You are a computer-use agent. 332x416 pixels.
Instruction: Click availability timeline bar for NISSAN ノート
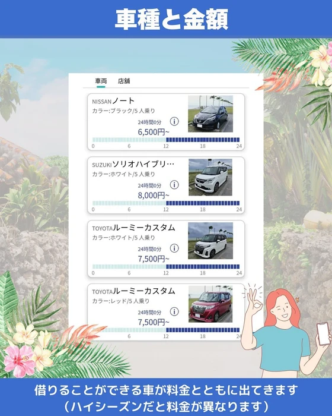point(166,140)
